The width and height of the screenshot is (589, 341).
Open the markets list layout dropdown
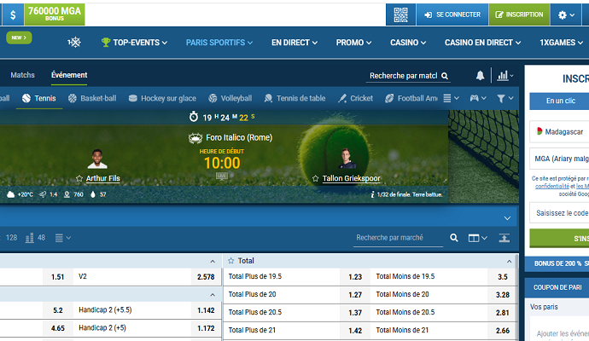click(62, 238)
